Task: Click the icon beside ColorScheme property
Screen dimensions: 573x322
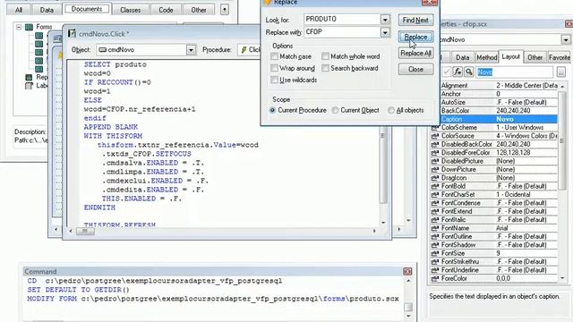Action: coord(435,128)
